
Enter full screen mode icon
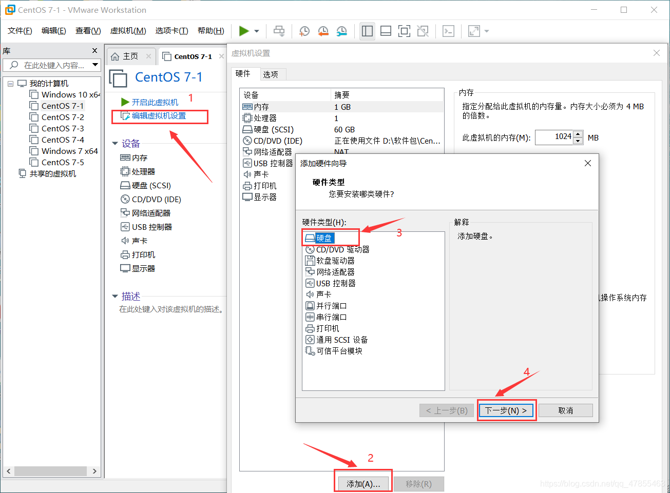pyautogui.click(x=404, y=31)
